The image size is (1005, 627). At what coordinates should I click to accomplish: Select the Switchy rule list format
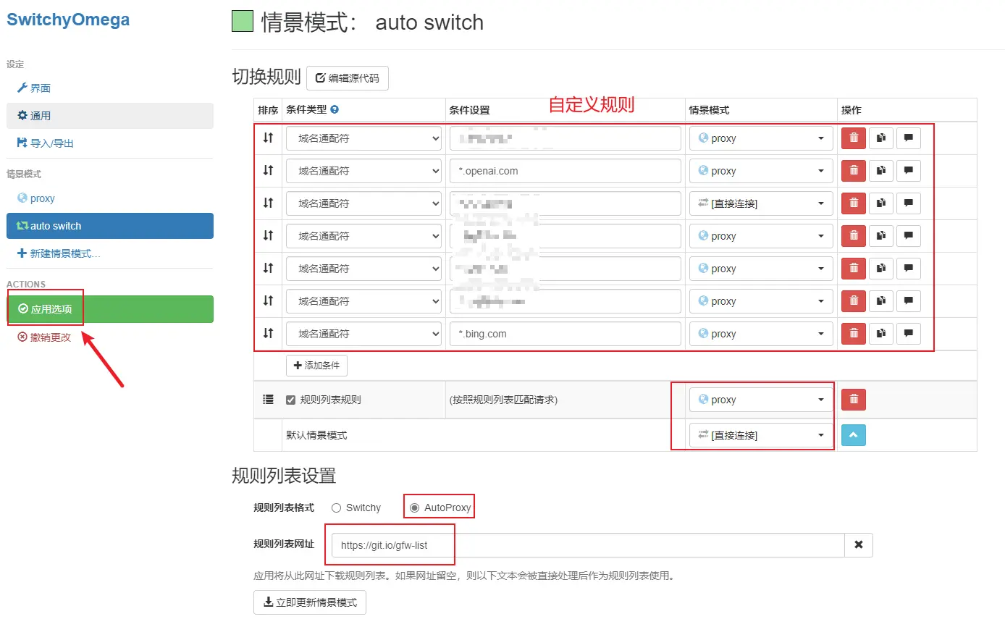(x=336, y=508)
